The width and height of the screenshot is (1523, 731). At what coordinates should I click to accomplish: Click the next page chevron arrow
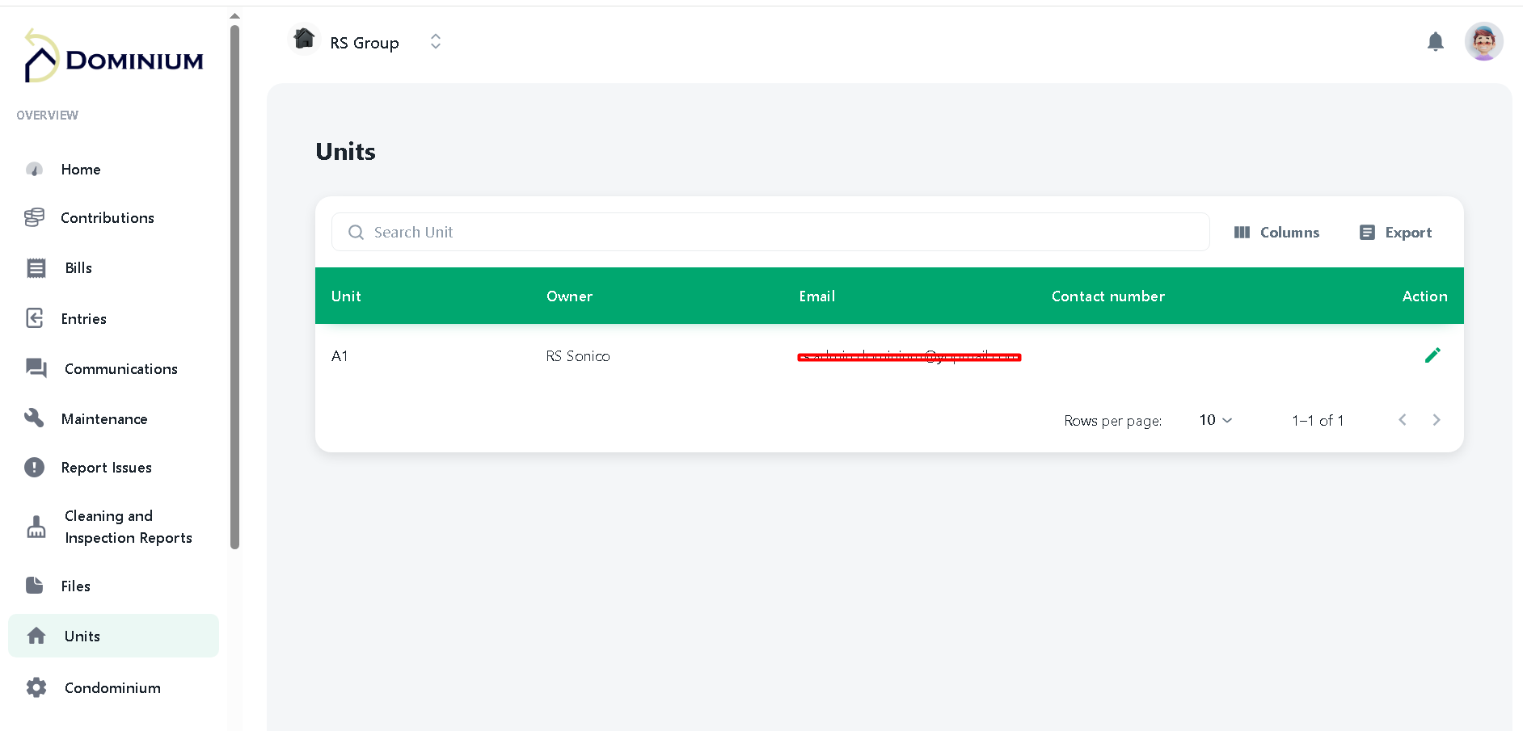pyautogui.click(x=1437, y=420)
